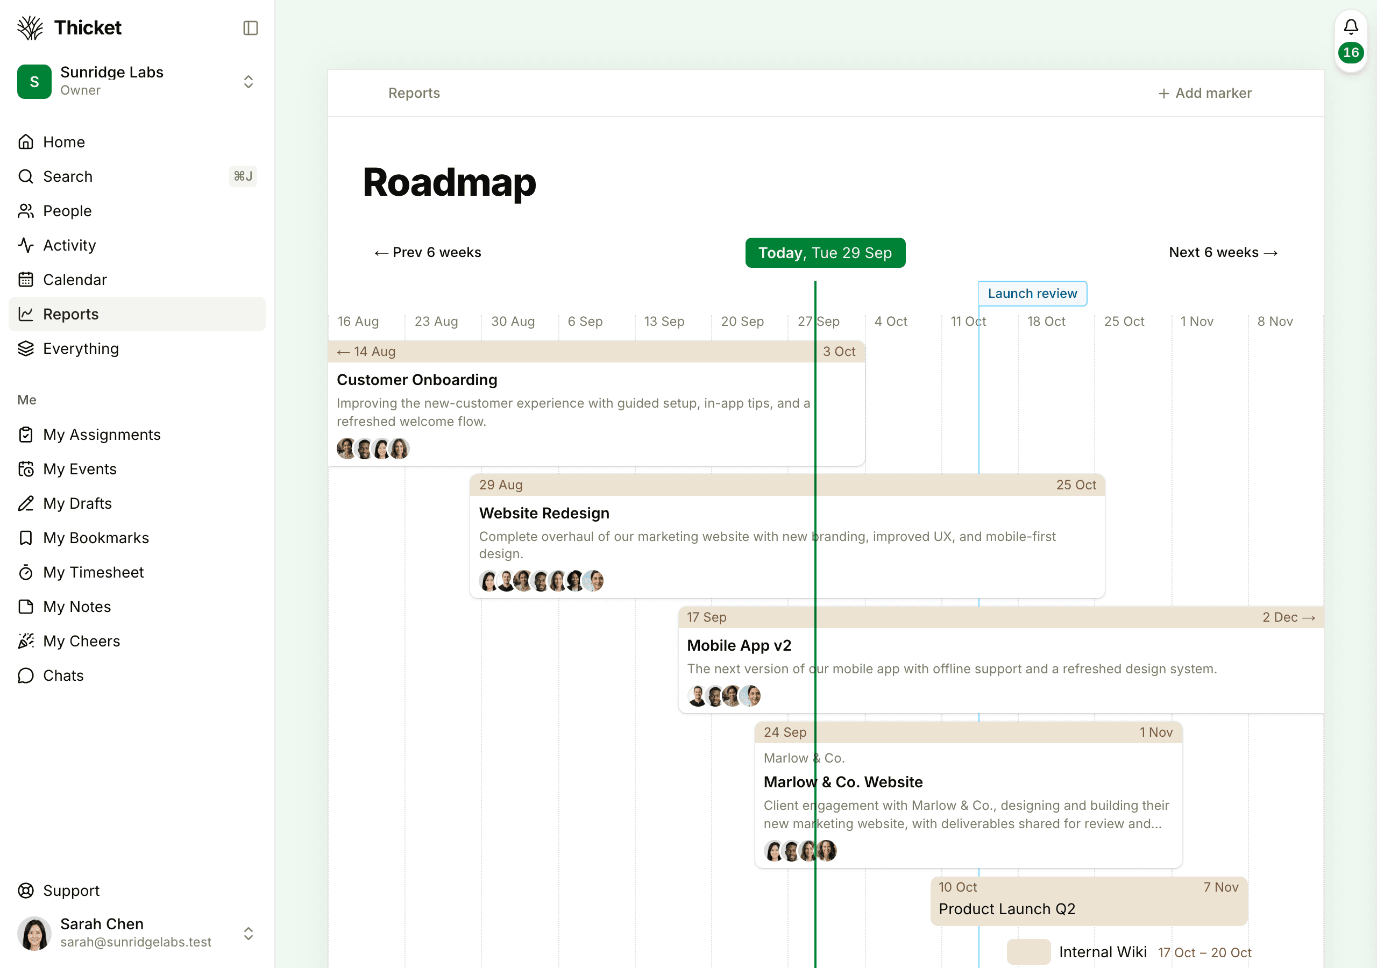Click the 17 Oct – 20 Oct date range

[1204, 953]
